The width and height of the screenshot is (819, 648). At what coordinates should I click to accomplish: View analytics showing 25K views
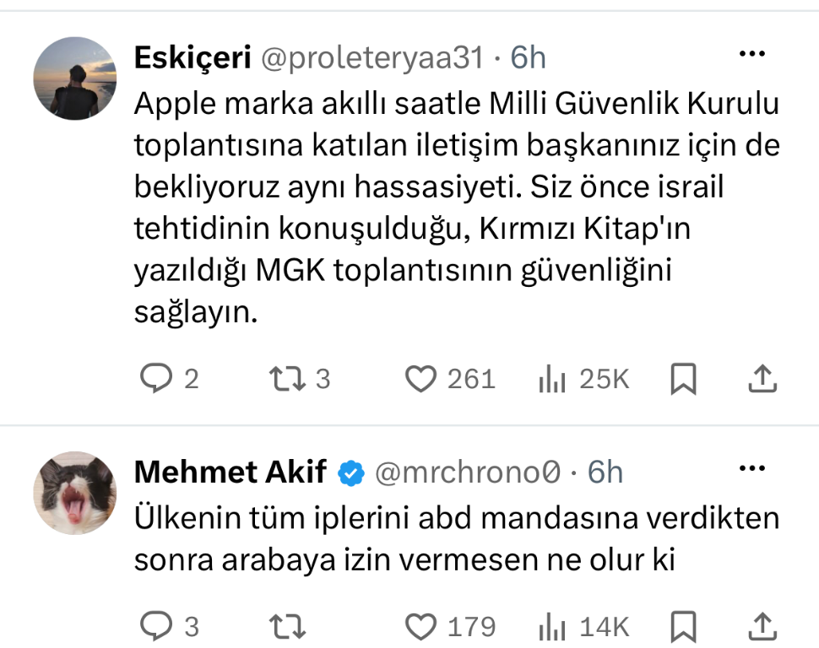(584, 379)
